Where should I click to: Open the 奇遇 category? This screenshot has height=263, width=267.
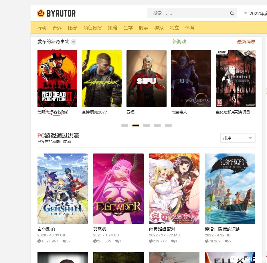coord(57,28)
